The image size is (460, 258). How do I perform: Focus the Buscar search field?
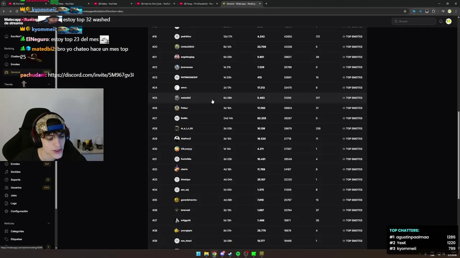414,21
